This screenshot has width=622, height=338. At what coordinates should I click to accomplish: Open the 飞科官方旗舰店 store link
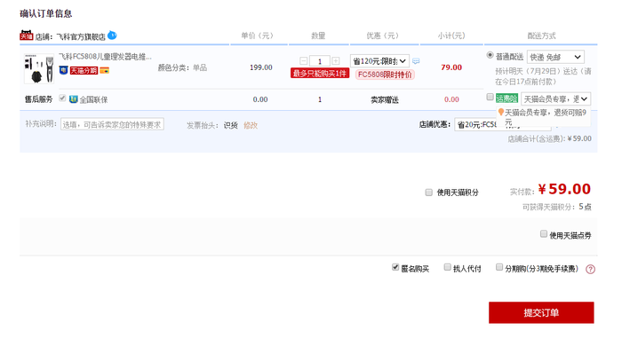pos(81,37)
